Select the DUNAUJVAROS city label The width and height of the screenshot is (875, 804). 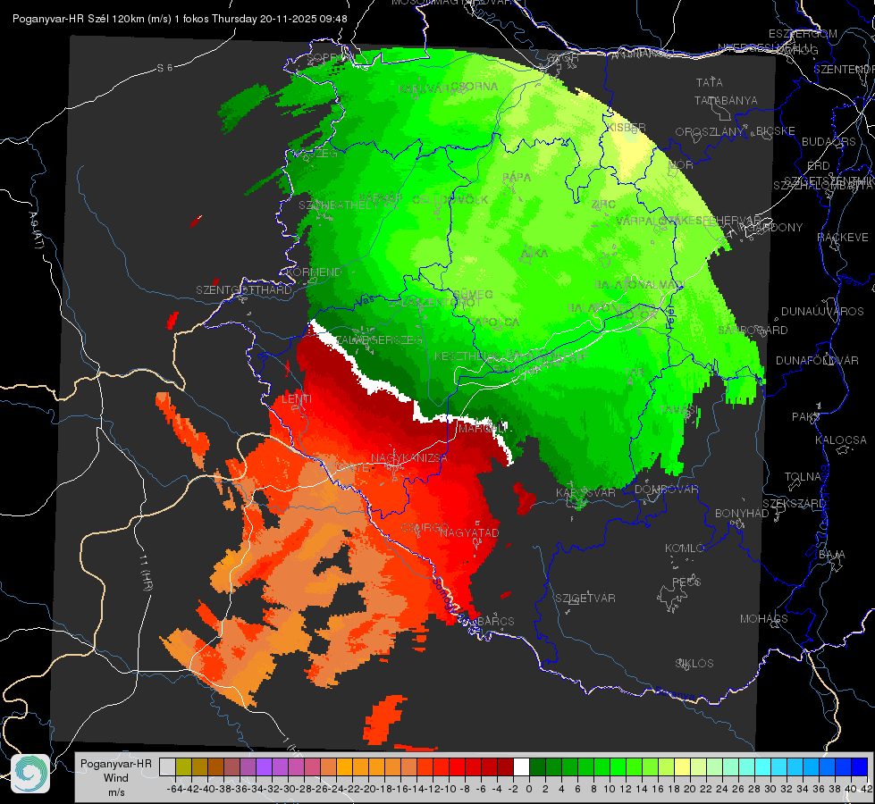coord(822,312)
